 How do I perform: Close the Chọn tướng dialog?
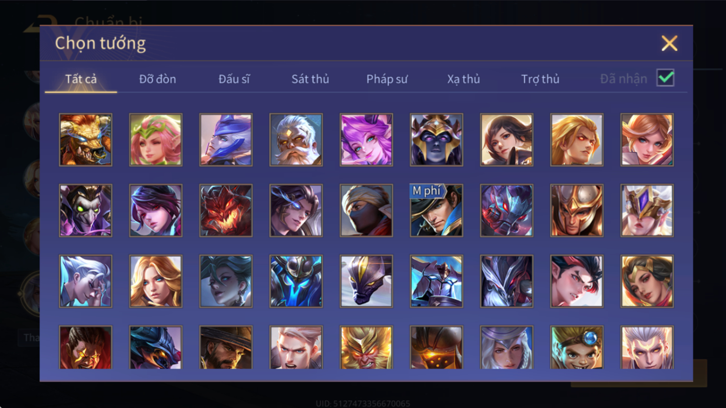pos(669,43)
